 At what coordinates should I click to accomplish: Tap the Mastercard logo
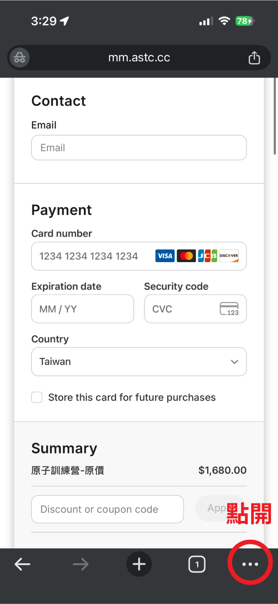tap(186, 256)
